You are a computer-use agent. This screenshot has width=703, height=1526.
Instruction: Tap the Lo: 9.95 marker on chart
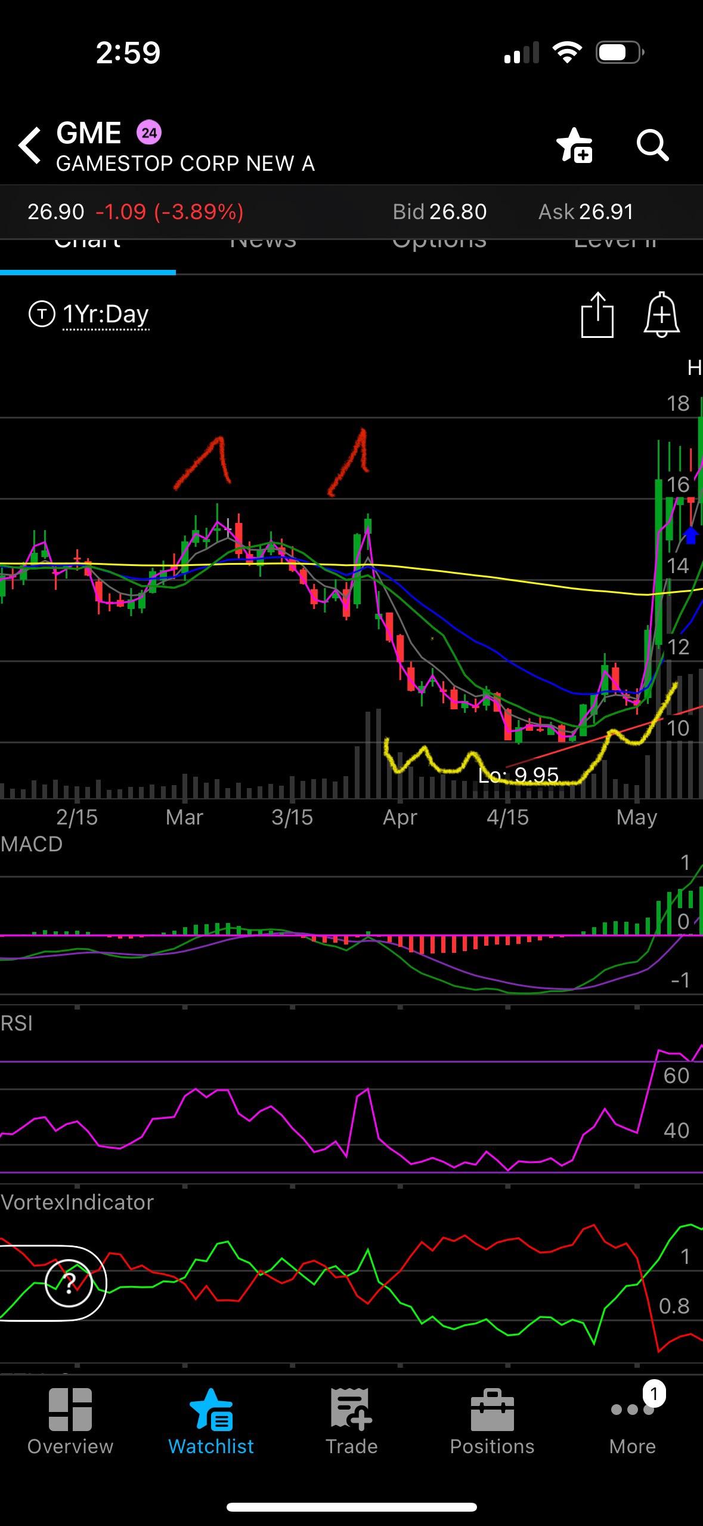pos(518,775)
